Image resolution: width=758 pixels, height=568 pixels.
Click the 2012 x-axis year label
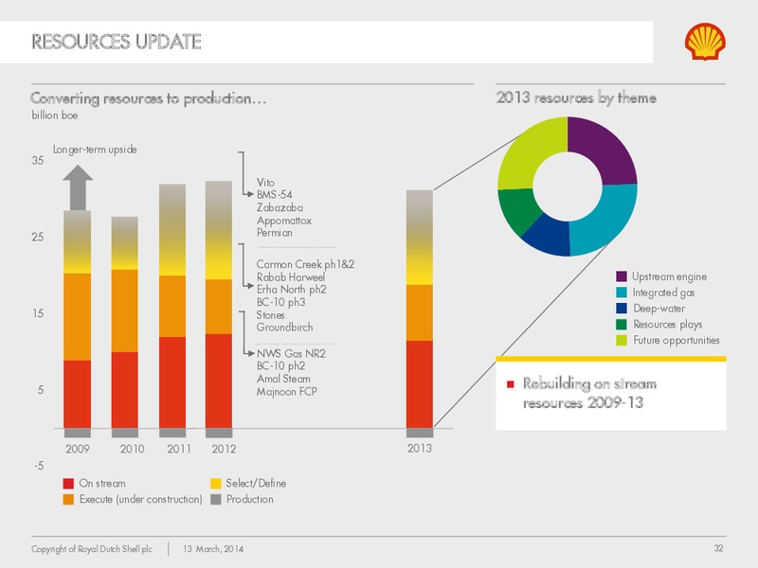224,449
